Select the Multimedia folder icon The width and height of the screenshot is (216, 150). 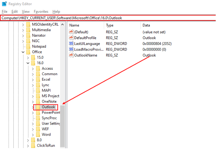pyautogui.click(x=28, y=30)
